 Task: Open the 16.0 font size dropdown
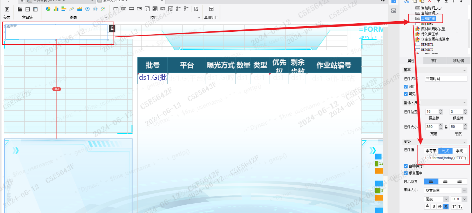[x=464, y=199]
